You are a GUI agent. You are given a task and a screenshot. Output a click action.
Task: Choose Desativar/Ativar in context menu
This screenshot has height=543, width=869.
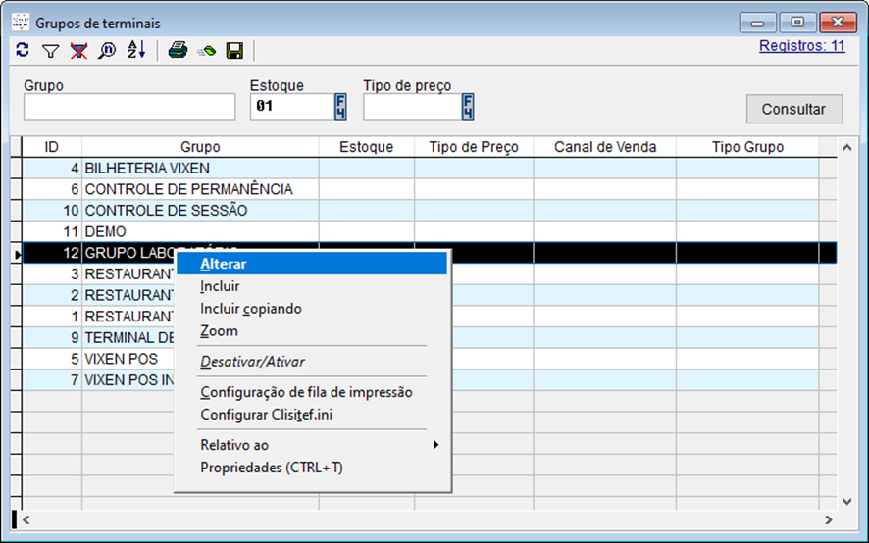(254, 361)
